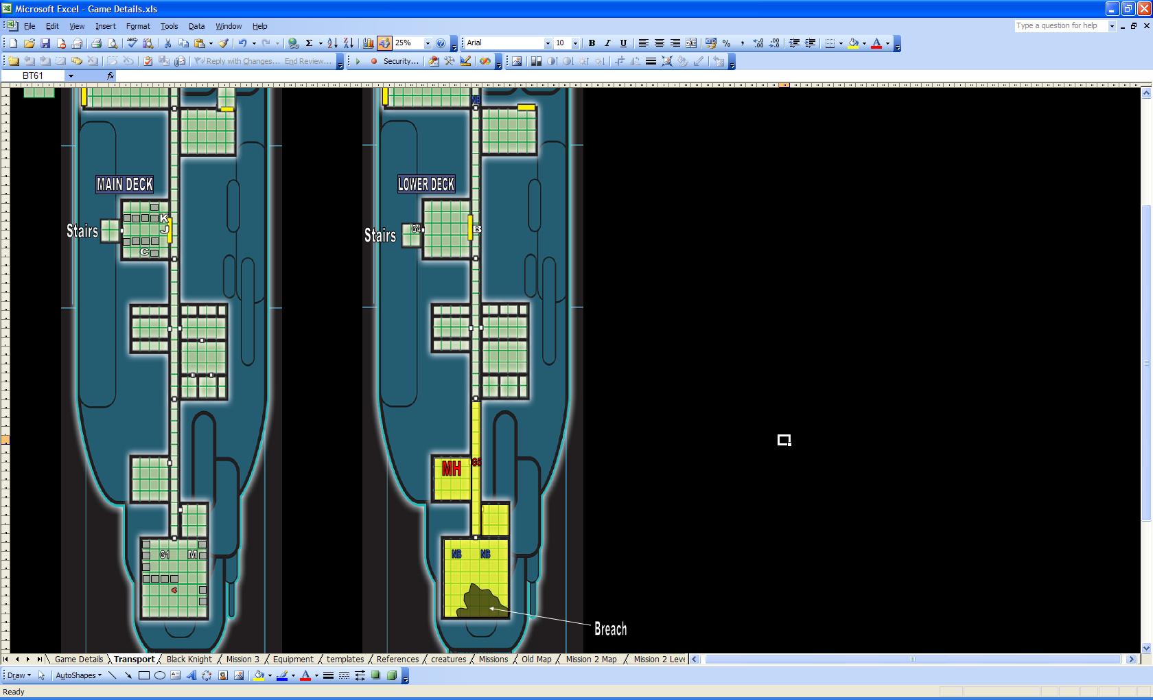The image size is (1153, 700).
Task: Toggle Bold formatting
Action: pos(592,43)
